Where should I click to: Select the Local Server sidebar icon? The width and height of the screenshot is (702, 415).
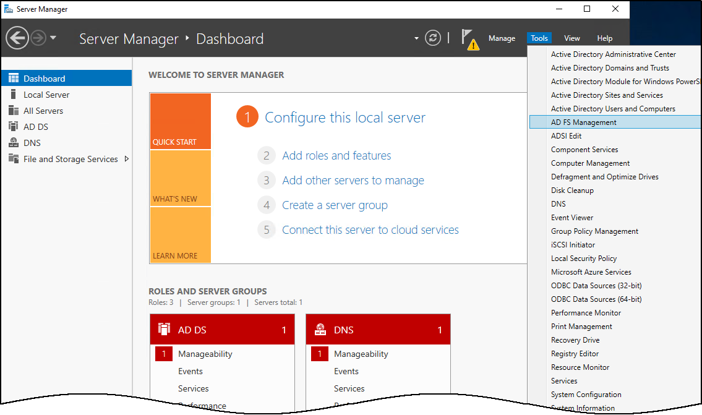(14, 94)
